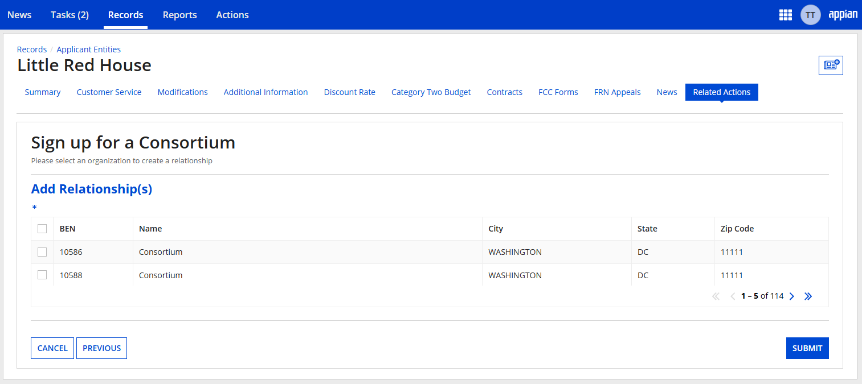Click the Records breadcrumb link

pos(32,49)
